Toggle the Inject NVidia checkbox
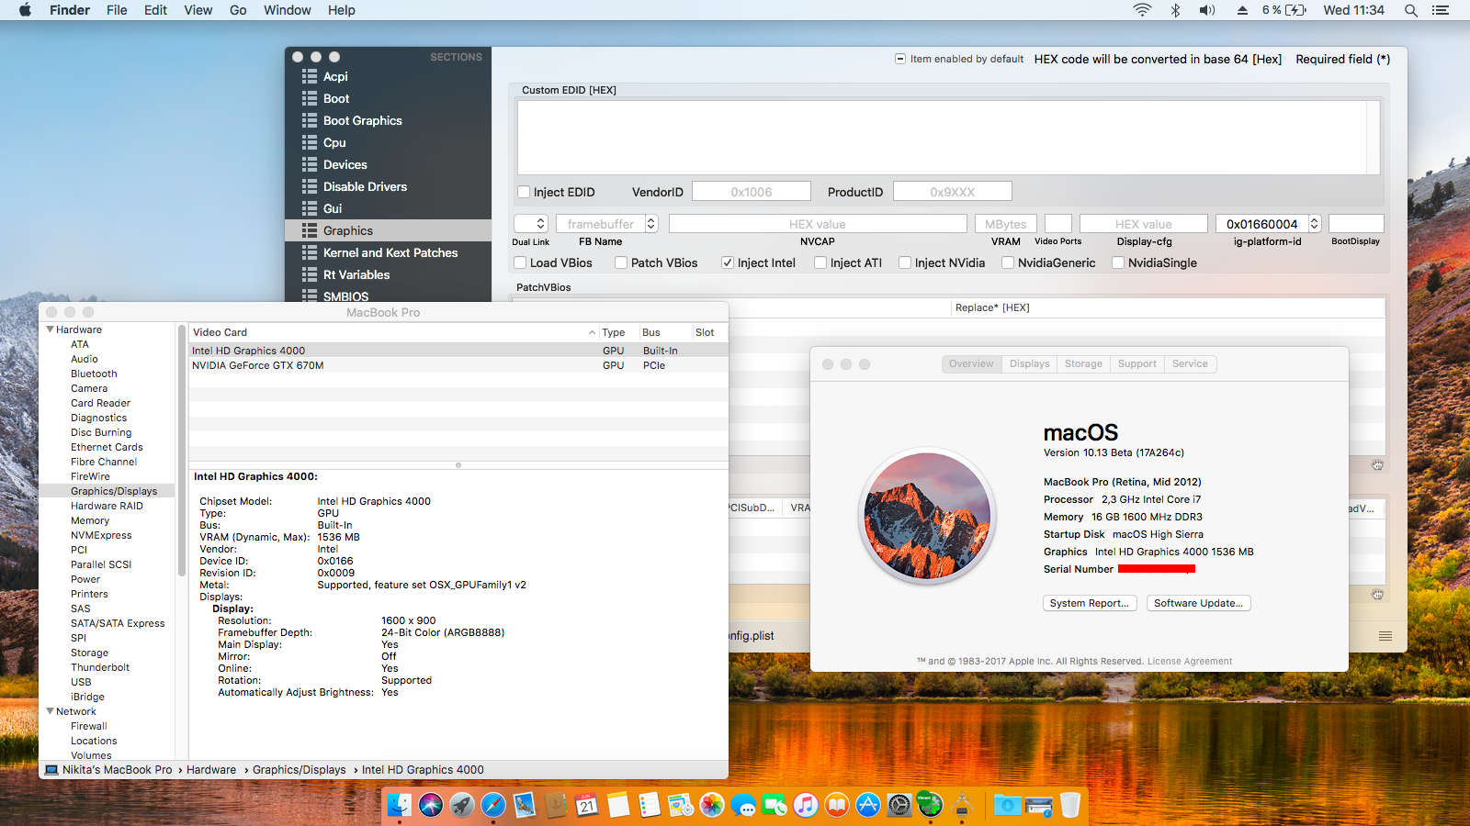 pyautogui.click(x=905, y=262)
